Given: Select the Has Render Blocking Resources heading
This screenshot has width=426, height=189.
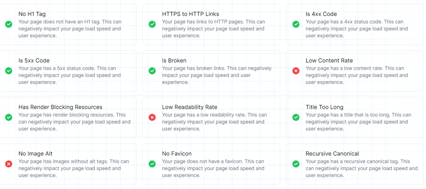Looking at the screenshot, I should [60, 107].
